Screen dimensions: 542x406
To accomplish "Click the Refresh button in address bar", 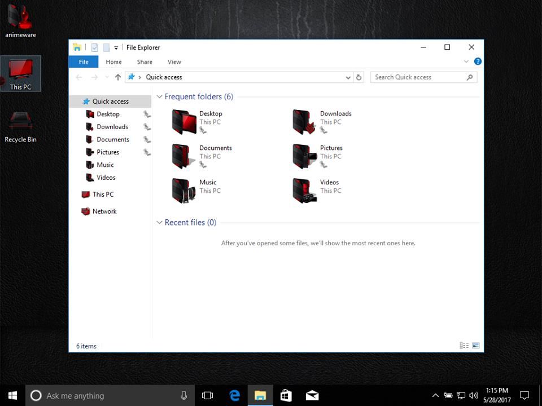I will [359, 77].
